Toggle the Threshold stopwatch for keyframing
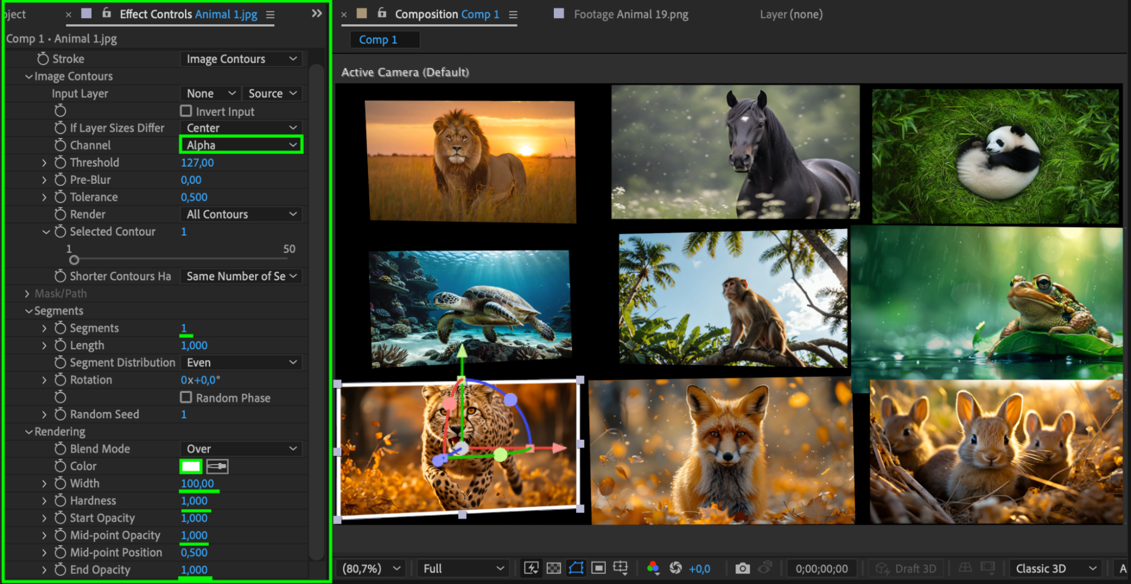This screenshot has width=1131, height=584. 61,163
